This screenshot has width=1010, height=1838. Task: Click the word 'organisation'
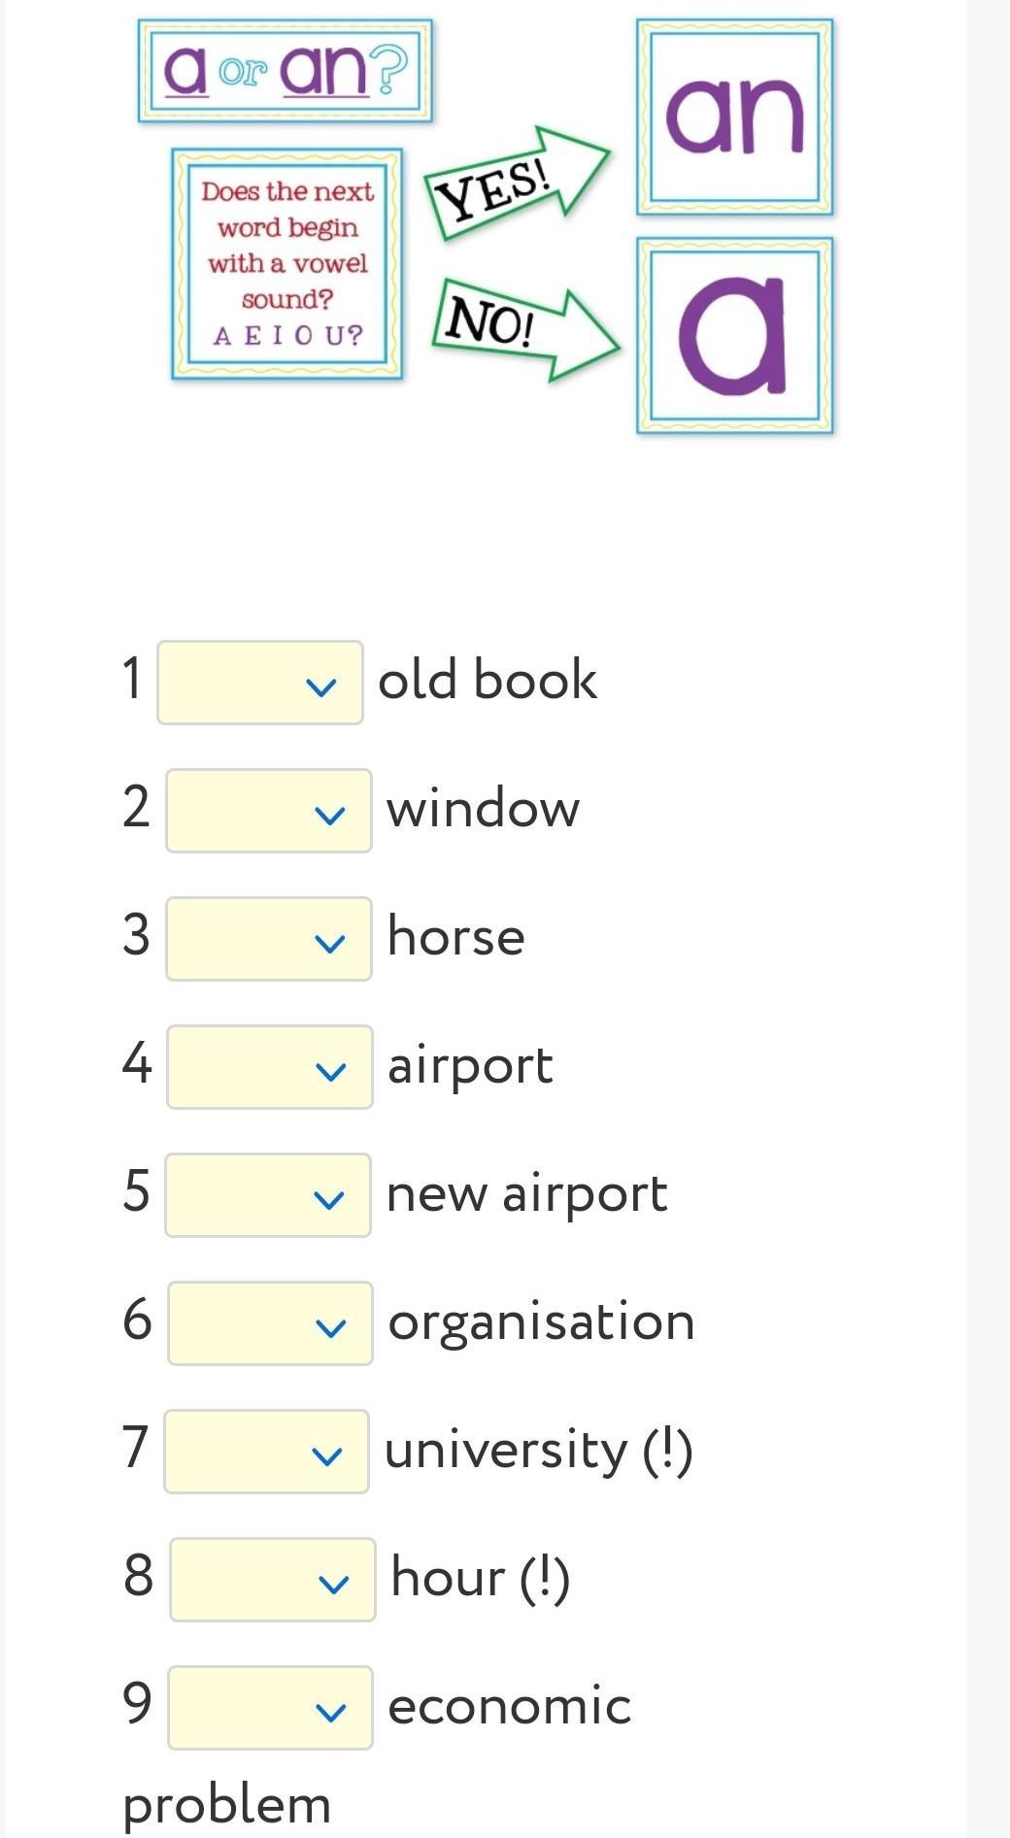[541, 1321]
